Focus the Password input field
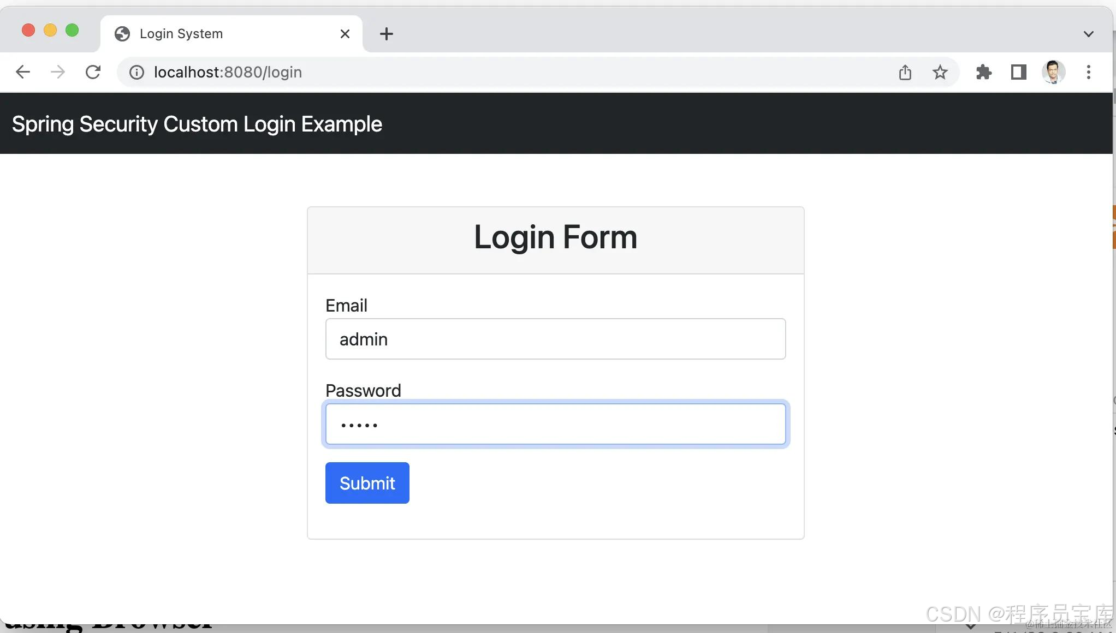1116x633 pixels. (555, 423)
